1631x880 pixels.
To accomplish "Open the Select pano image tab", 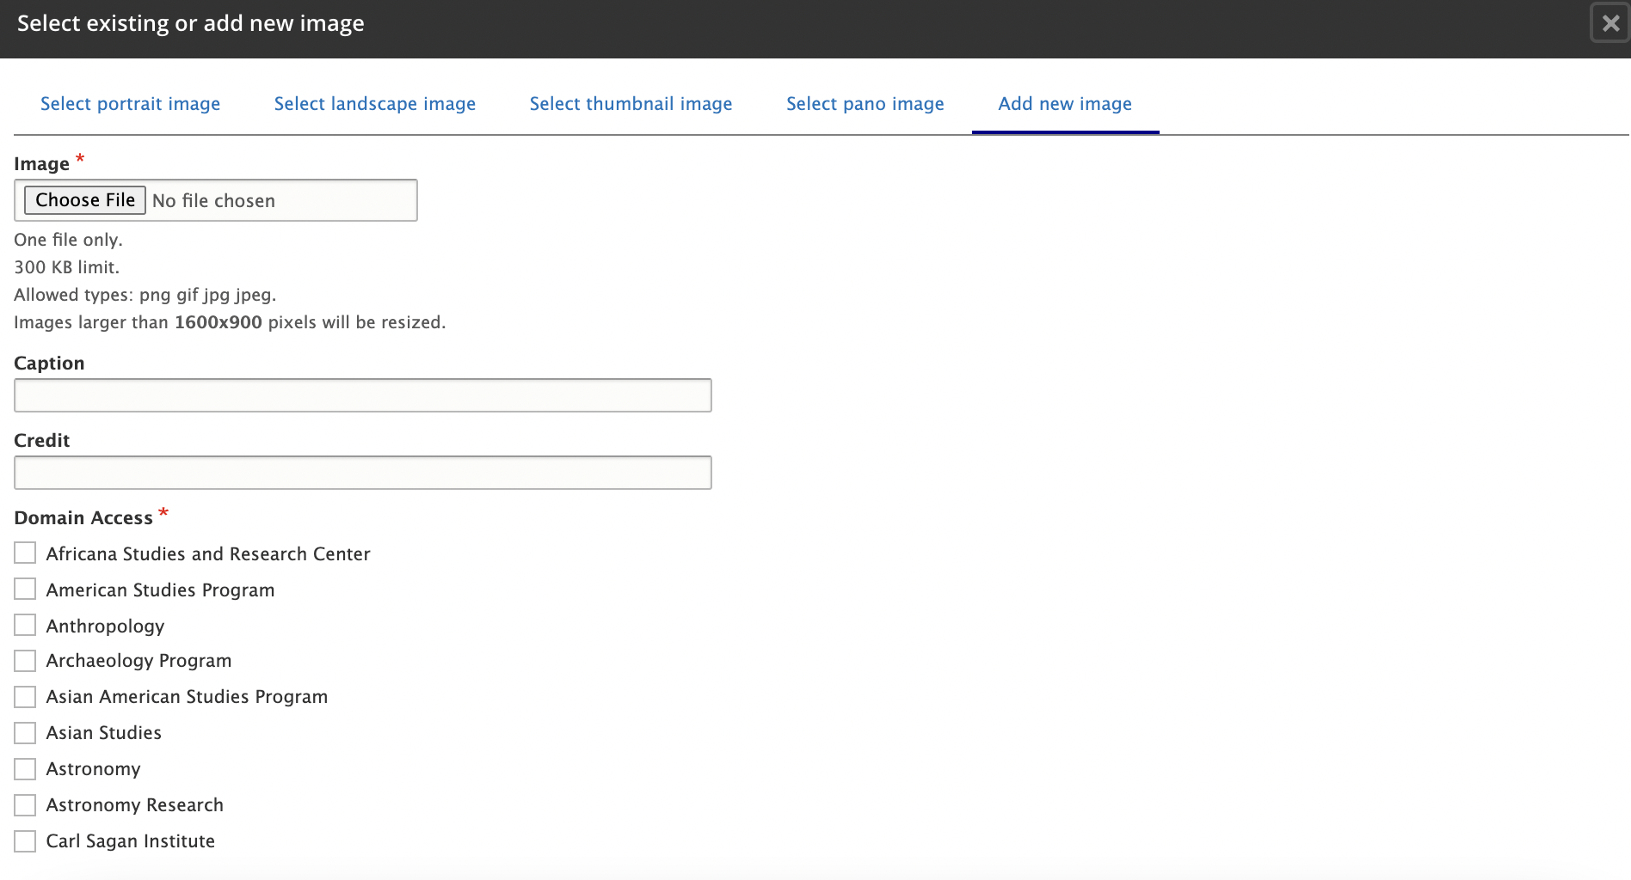I will (865, 104).
